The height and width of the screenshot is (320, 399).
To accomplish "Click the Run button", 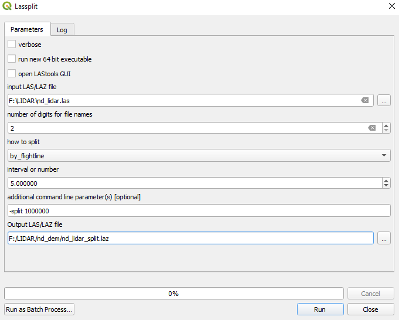I will coord(320,309).
